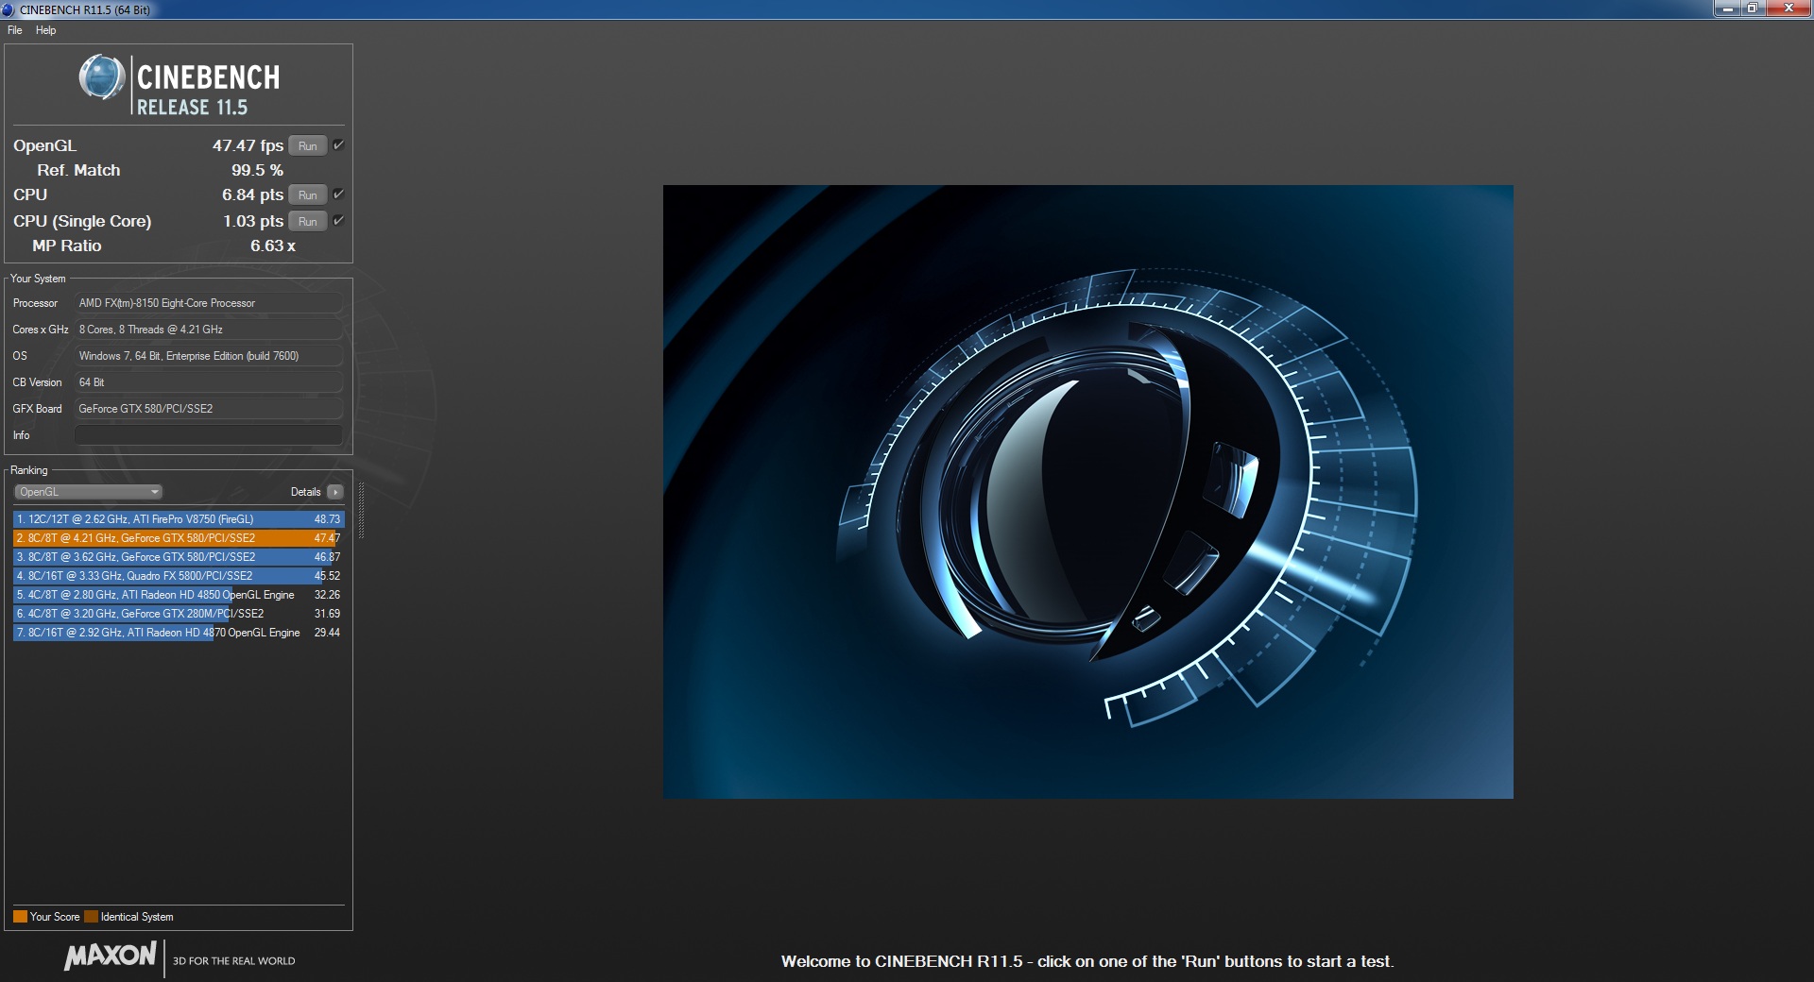Viewport: 1814px width, 982px height.
Task: Run the OpenGL benchmark test
Action: pos(308,145)
